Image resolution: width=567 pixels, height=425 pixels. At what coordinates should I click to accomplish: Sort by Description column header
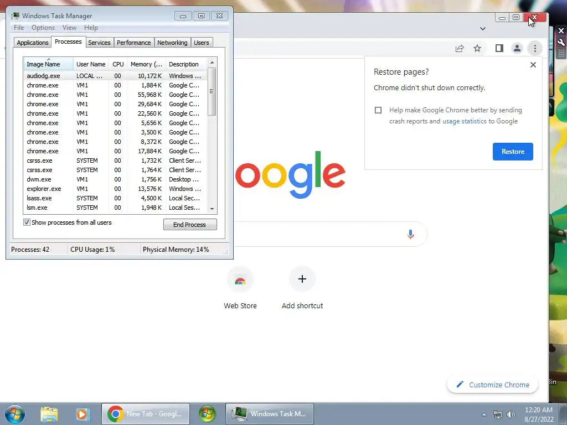[x=186, y=64]
